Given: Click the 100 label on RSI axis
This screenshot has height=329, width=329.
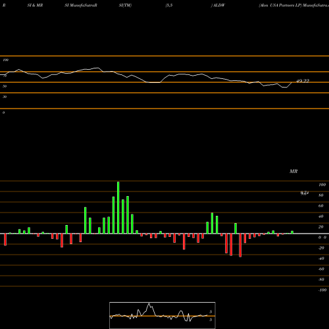Looking at the screenshot, I should click(x=5, y=60).
